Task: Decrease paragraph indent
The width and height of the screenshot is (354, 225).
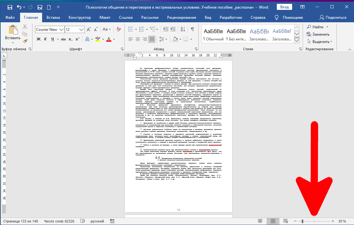Action: pyautogui.click(x=166, y=29)
